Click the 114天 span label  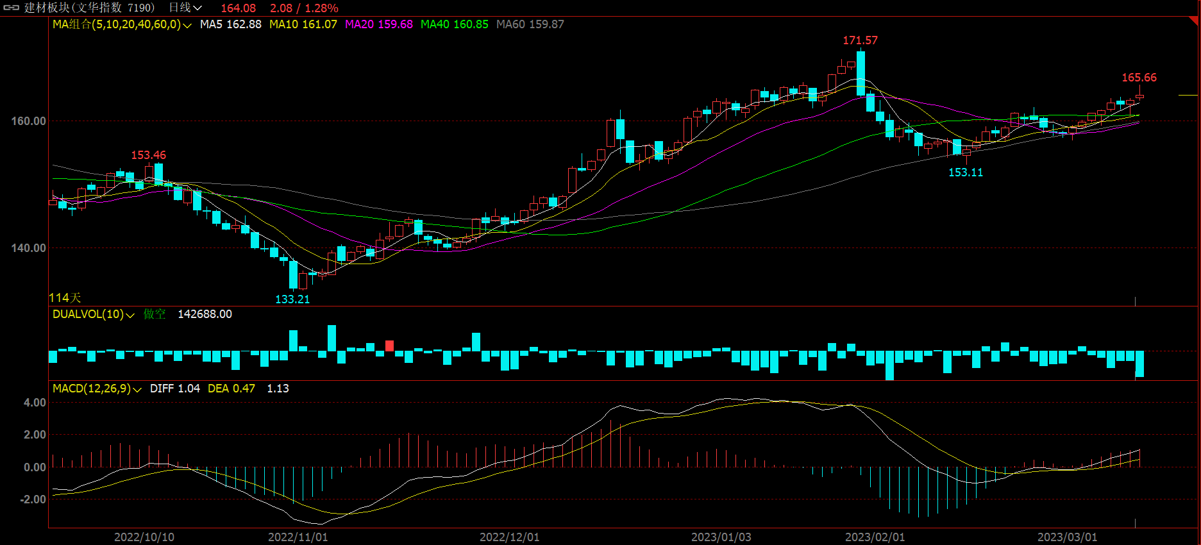click(x=65, y=298)
